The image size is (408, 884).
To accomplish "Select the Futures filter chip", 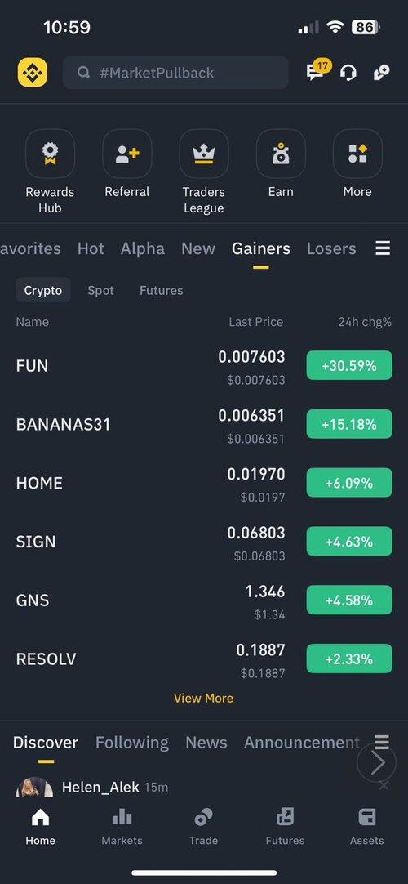I will click(161, 290).
